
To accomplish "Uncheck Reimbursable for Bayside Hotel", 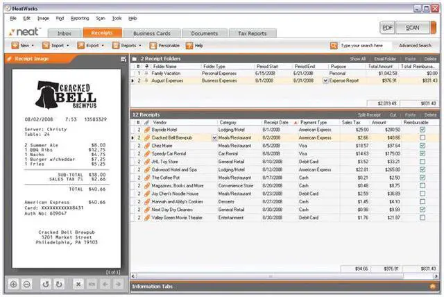I will tap(422, 130).
